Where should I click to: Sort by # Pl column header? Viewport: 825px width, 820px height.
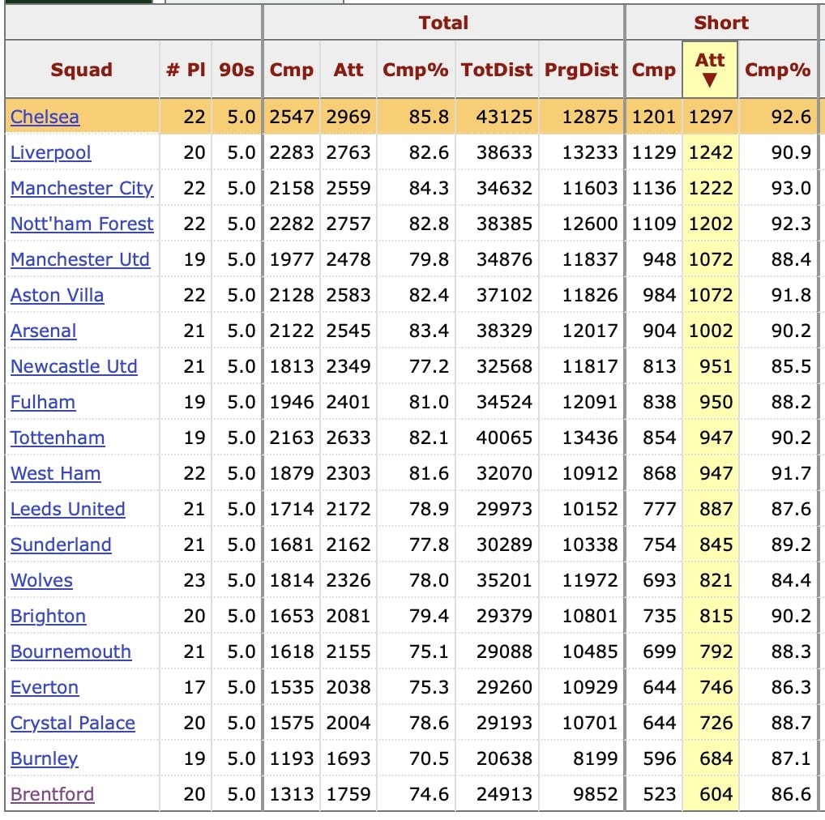click(x=186, y=70)
